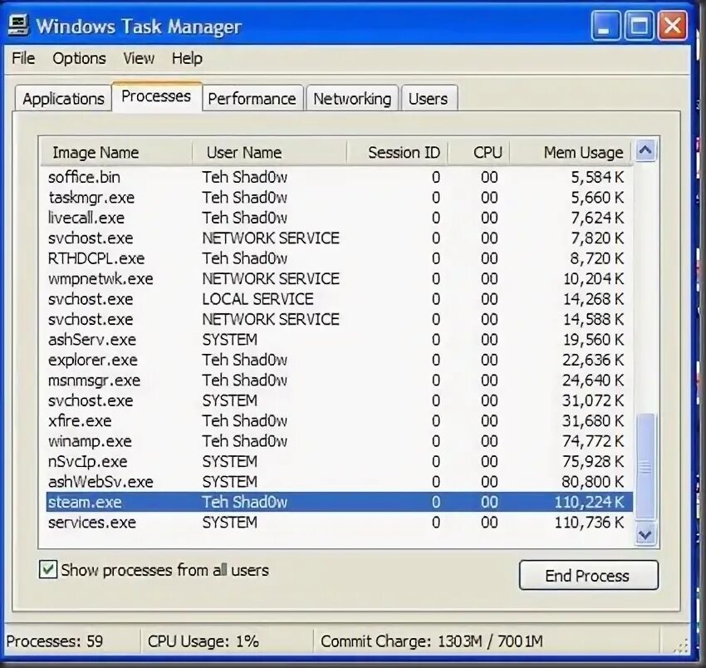Click the Task Manager title bar icon

18,26
